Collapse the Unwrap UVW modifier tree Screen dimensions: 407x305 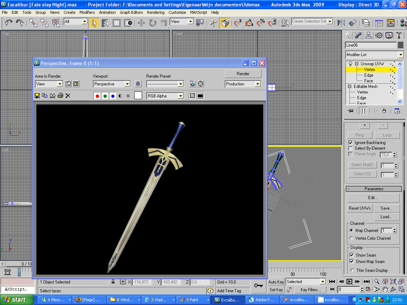tap(356, 64)
